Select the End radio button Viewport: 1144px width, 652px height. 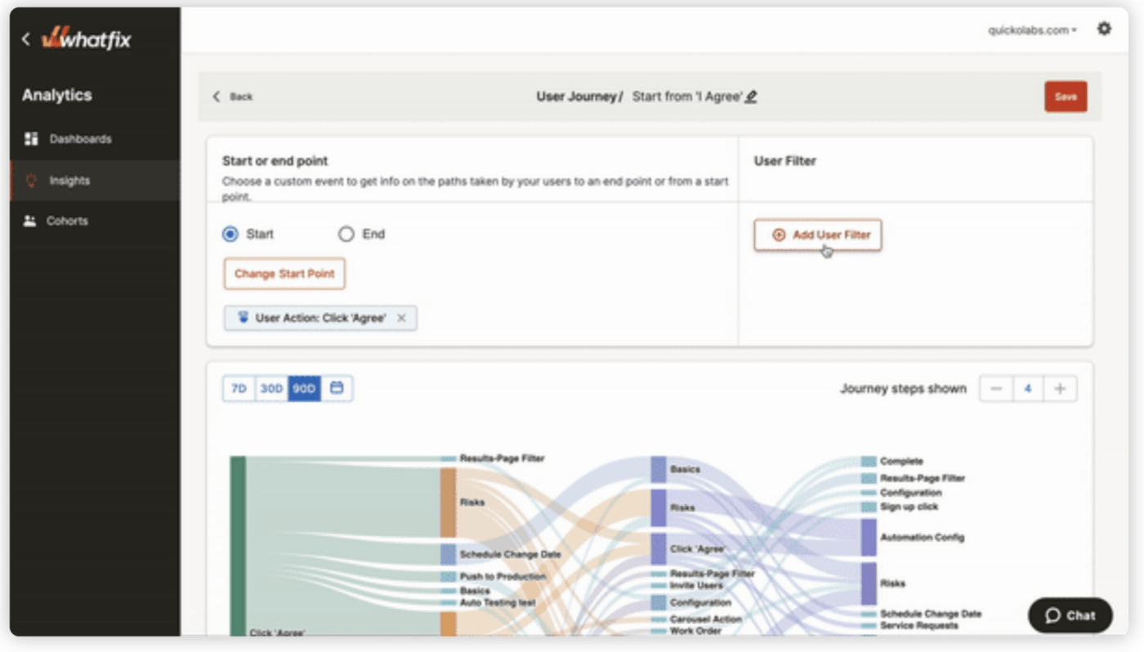(346, 234)
